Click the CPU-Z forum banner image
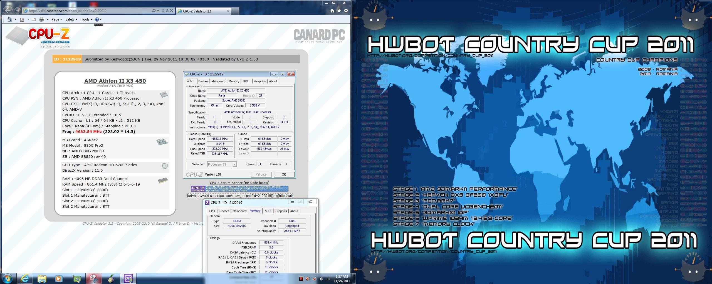The width and height of the screenshot is (712, 284). click(x=239, y=189)
